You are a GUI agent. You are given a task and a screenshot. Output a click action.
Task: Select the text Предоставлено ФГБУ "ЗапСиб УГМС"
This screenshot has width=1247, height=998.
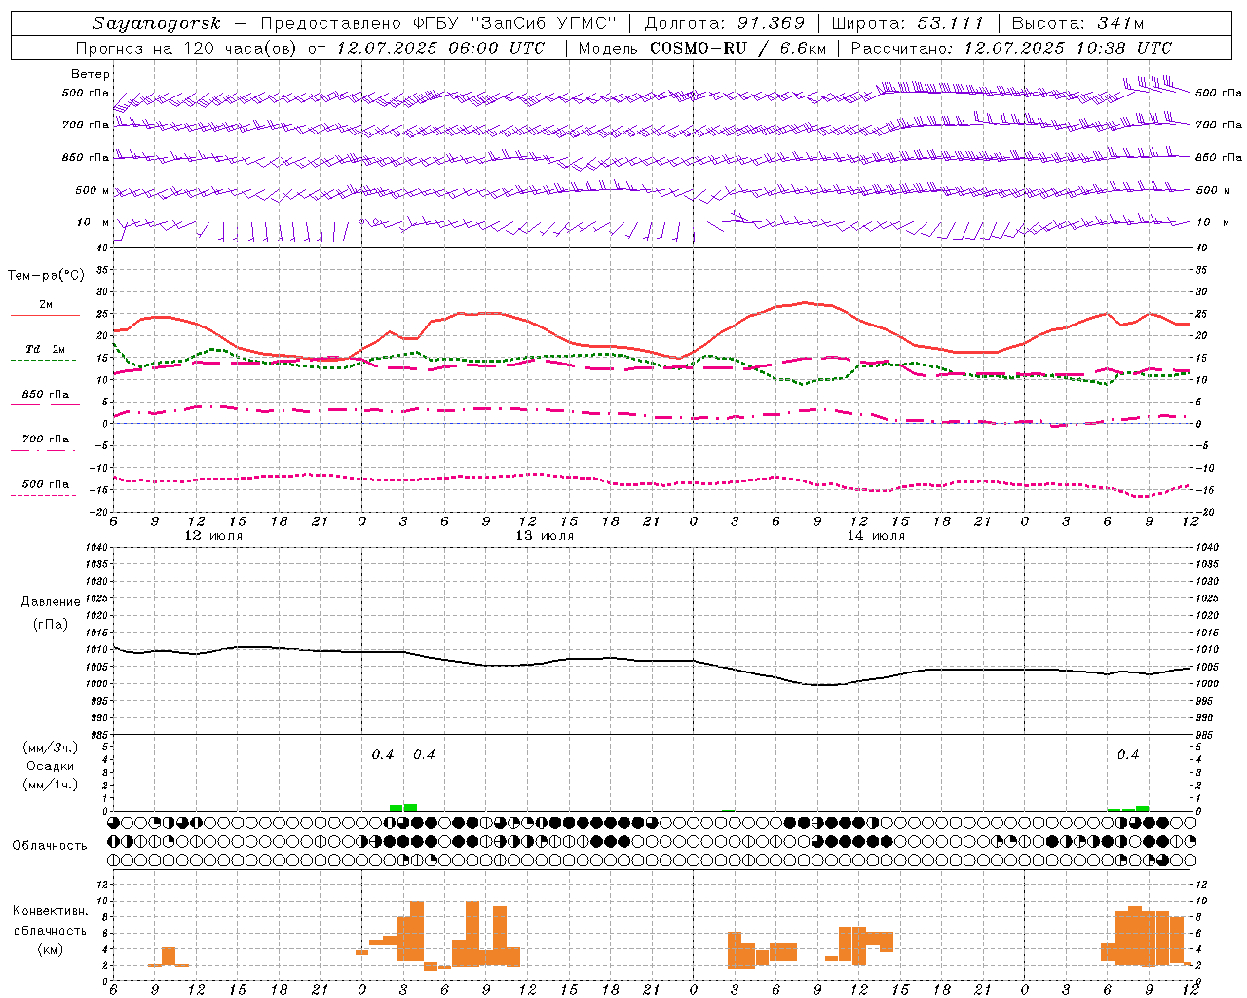pos(438,23)
